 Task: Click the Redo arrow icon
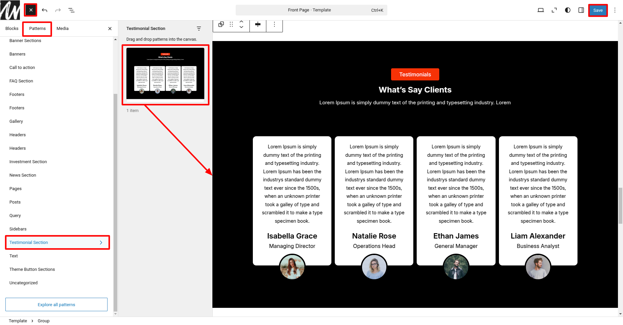(x=58, y=10)
